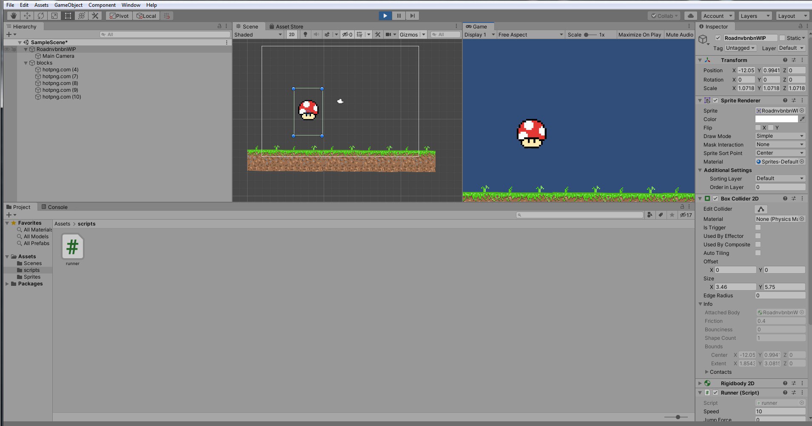Open Layer Default dropdown
This screenshot has height=426, width=812.
click(x=792, y=48)
